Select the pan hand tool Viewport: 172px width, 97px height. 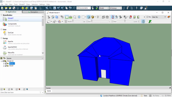tap(66, 8)
